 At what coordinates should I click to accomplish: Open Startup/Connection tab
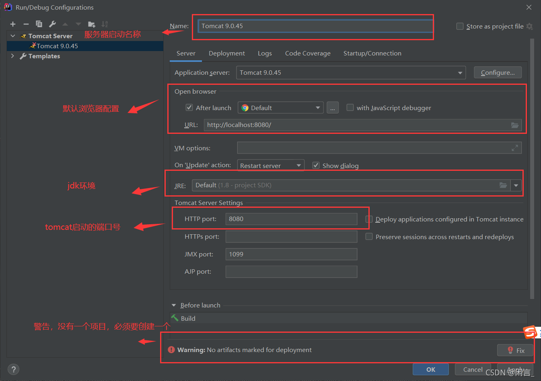tap(372, 53)
